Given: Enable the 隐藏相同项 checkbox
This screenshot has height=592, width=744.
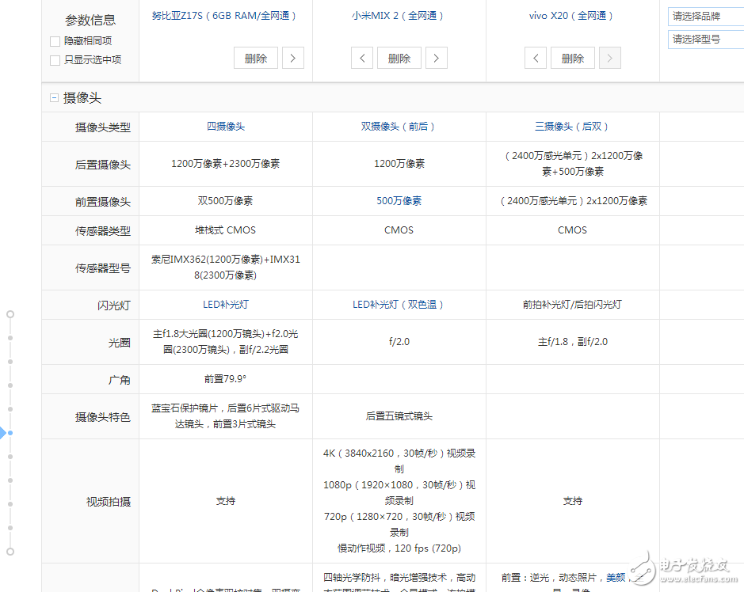Looking at the screenshot, I should [x=54, y=41].
